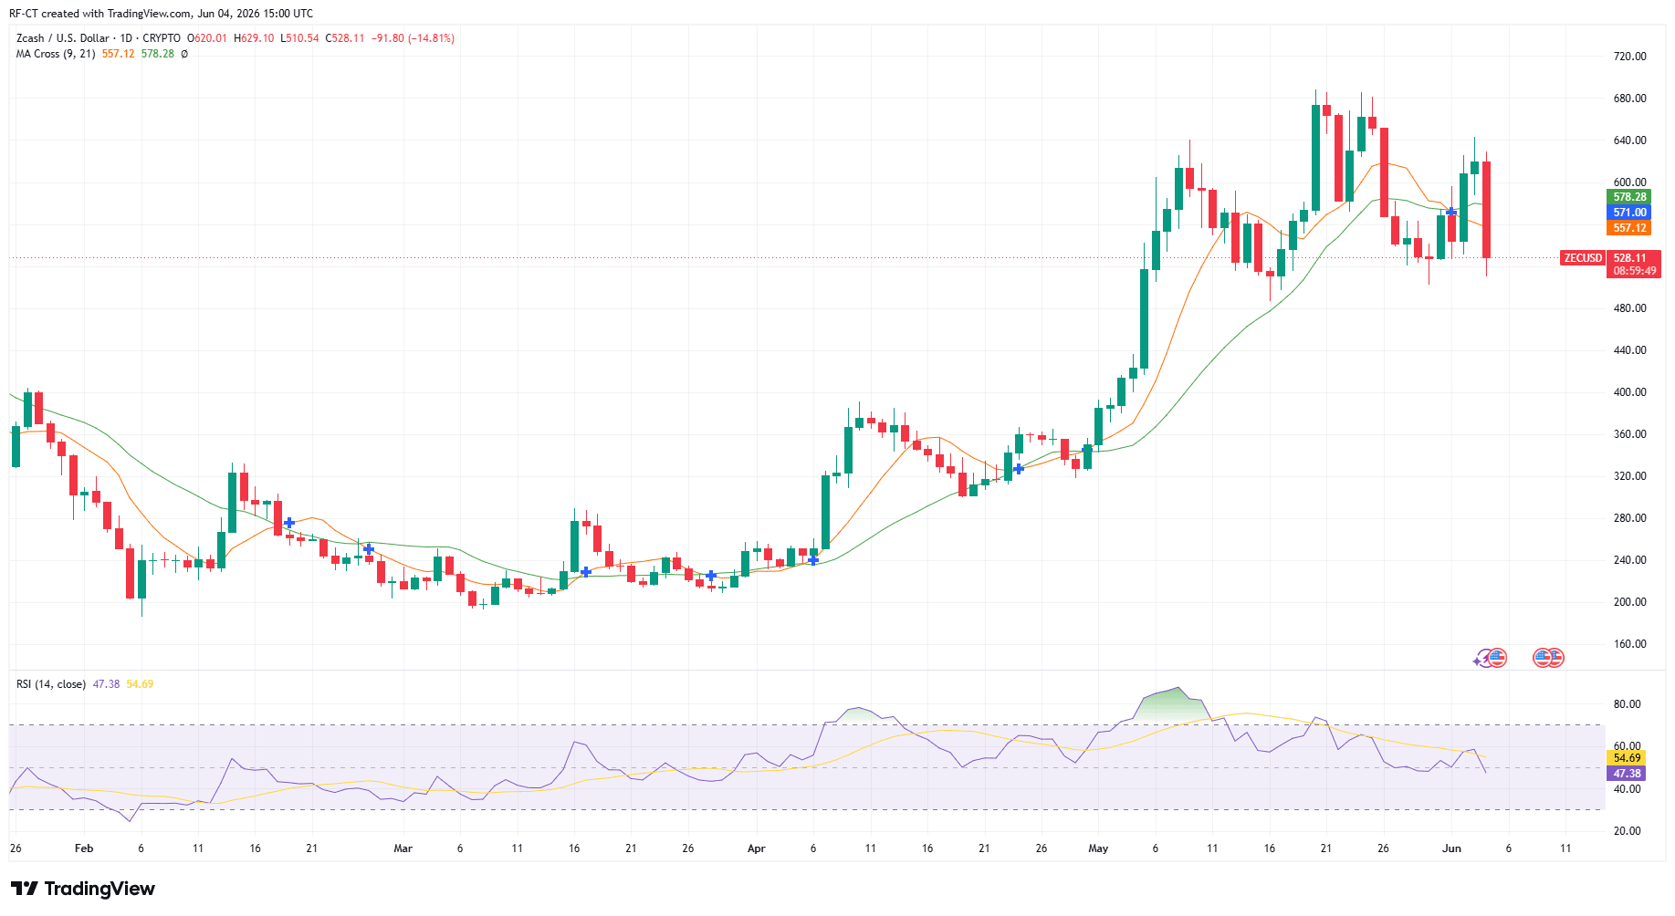The width and height of the screenshot is (1675, 916).
Task: Click the Feb label on the time axis
Action: [x=84, y=848]
